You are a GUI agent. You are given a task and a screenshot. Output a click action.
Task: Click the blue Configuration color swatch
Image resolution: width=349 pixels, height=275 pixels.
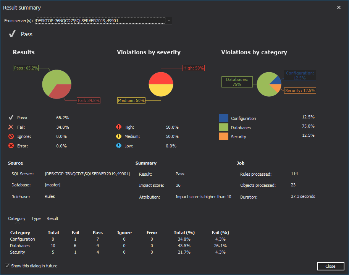224,118
